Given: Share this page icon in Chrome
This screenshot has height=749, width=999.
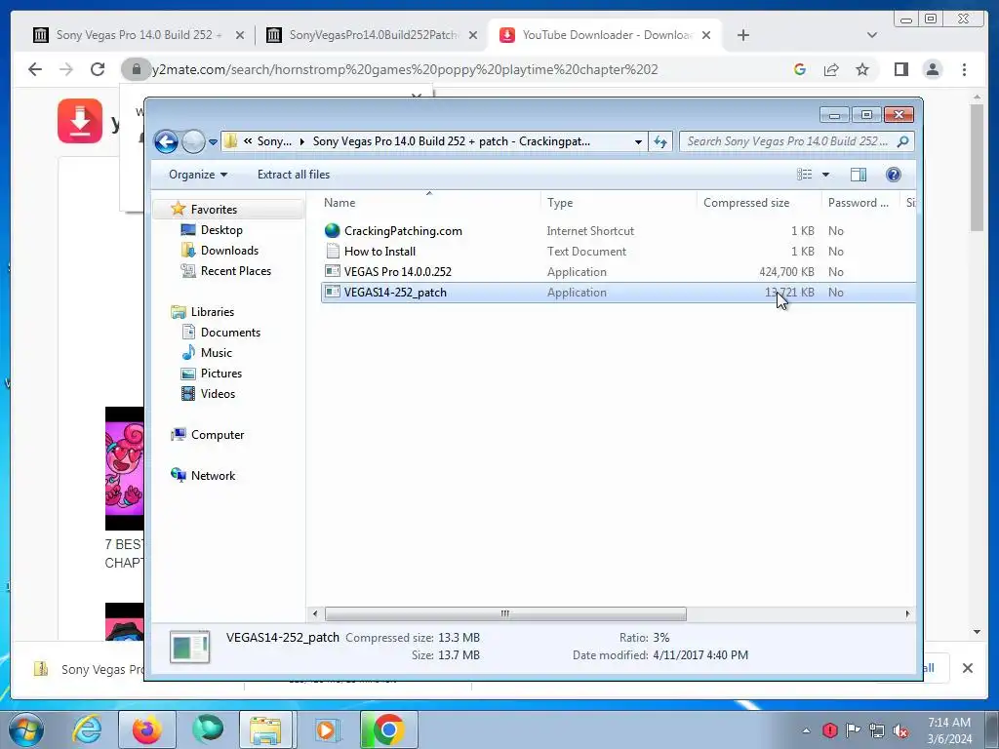Looking at the screenshot, I should click(x=831, y=69).
